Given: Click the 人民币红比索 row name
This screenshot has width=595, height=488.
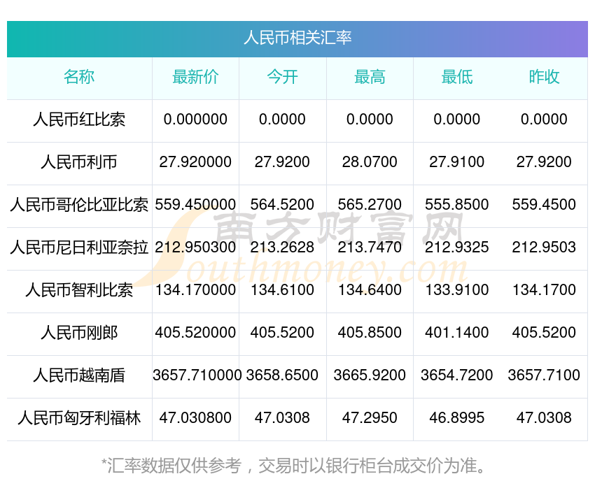Looking at the screenshot, I should [x=79, y=120].
